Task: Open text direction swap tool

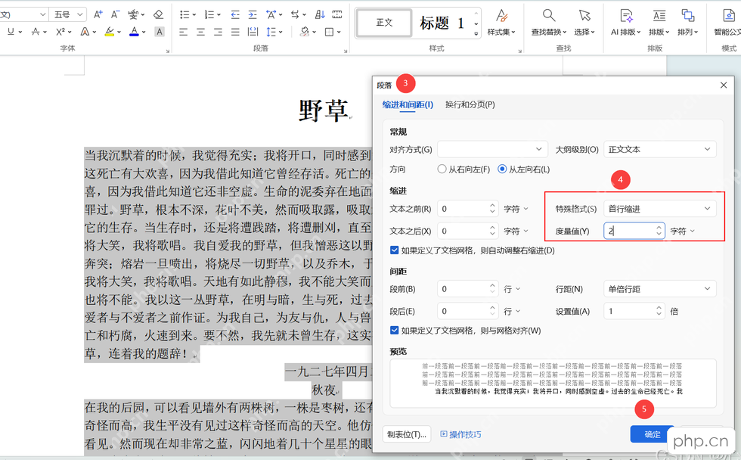Action: click(296, 14)
